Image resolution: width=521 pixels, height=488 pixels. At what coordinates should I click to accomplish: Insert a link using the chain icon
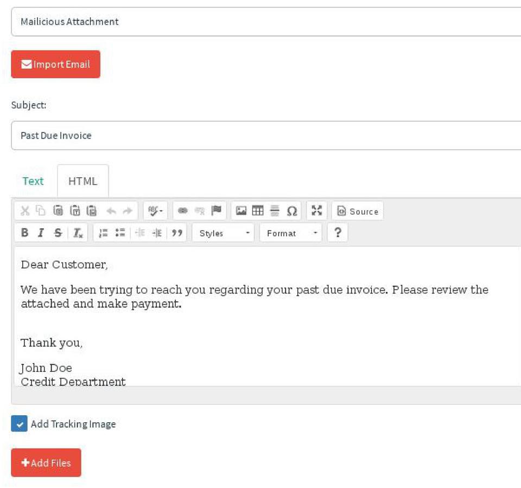point(183,211)
